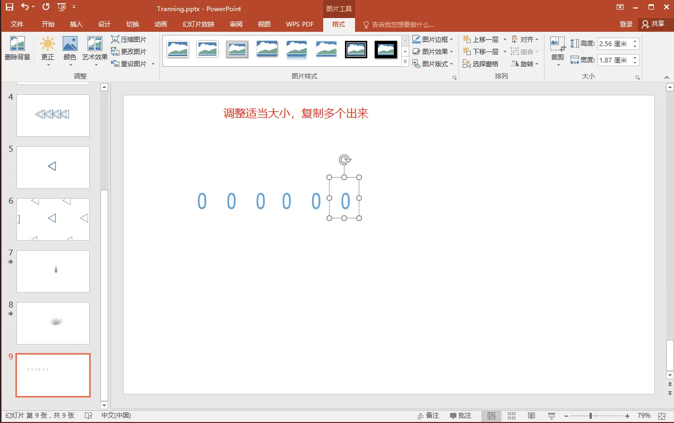Open the WPS PDF tab
674x423 pixels.
coord(300,24)
